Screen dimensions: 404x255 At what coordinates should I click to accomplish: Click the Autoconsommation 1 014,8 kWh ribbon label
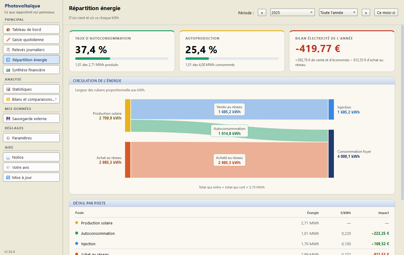(x=229, y=131)
